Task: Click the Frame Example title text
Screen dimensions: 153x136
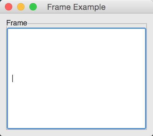Action: tap(76, 7)
